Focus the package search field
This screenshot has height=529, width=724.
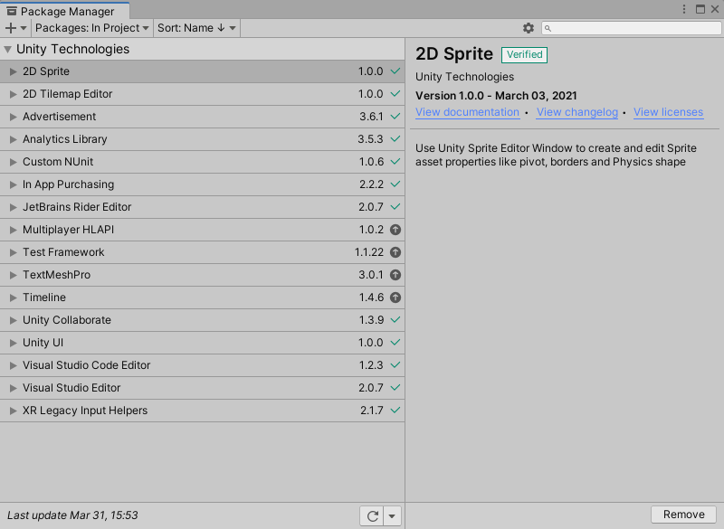point(631,28)
